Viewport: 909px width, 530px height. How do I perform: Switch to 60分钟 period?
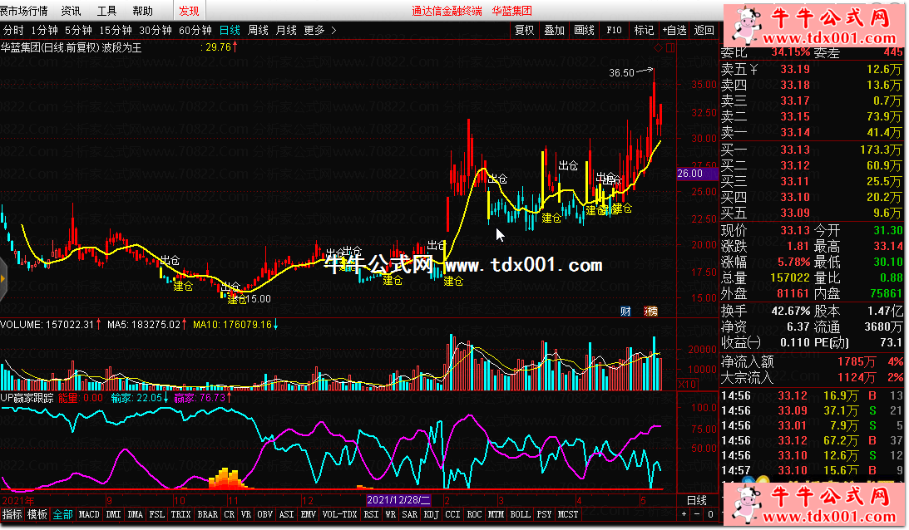[x=195, y=30]
